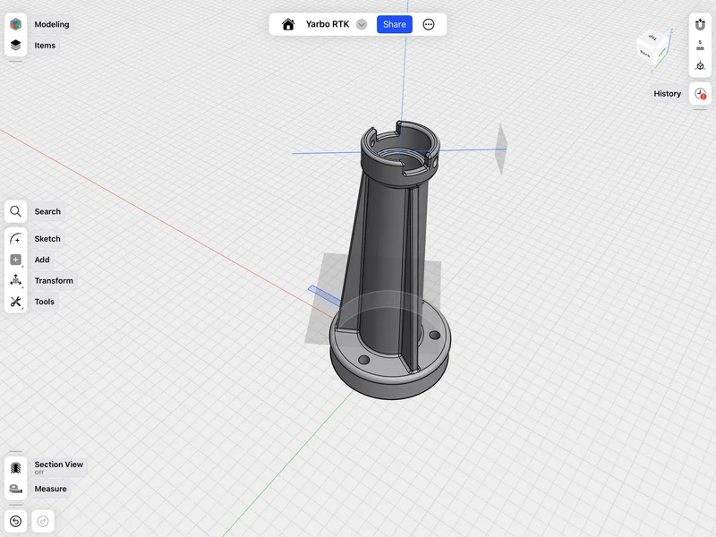This screenshot has width=716, height=537.
Task: Open the more options ellipsis menu
Action: click(x=429, y=24)
